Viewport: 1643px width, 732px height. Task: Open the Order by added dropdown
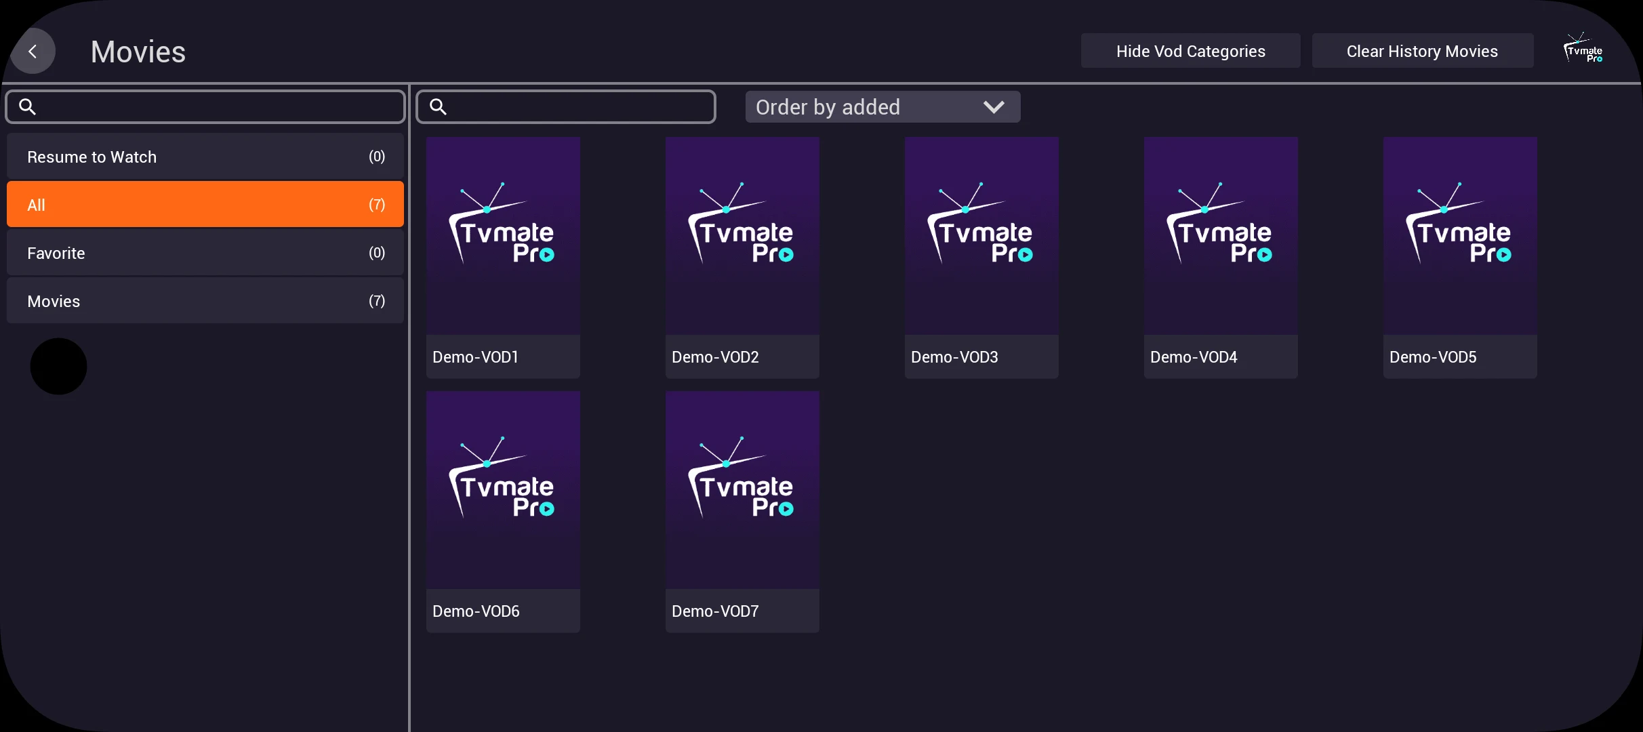883,107
